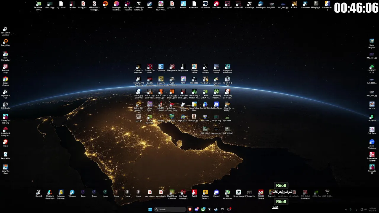Select the Everything search desktop icon

pyautogui.click(x=5, y=43)
